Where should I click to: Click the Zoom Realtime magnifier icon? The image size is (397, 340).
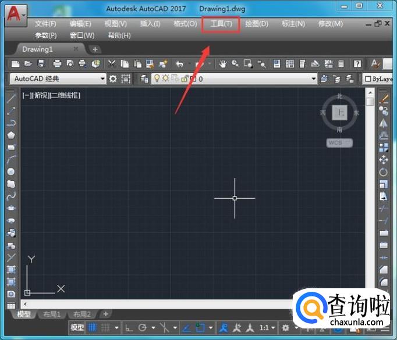235,63
